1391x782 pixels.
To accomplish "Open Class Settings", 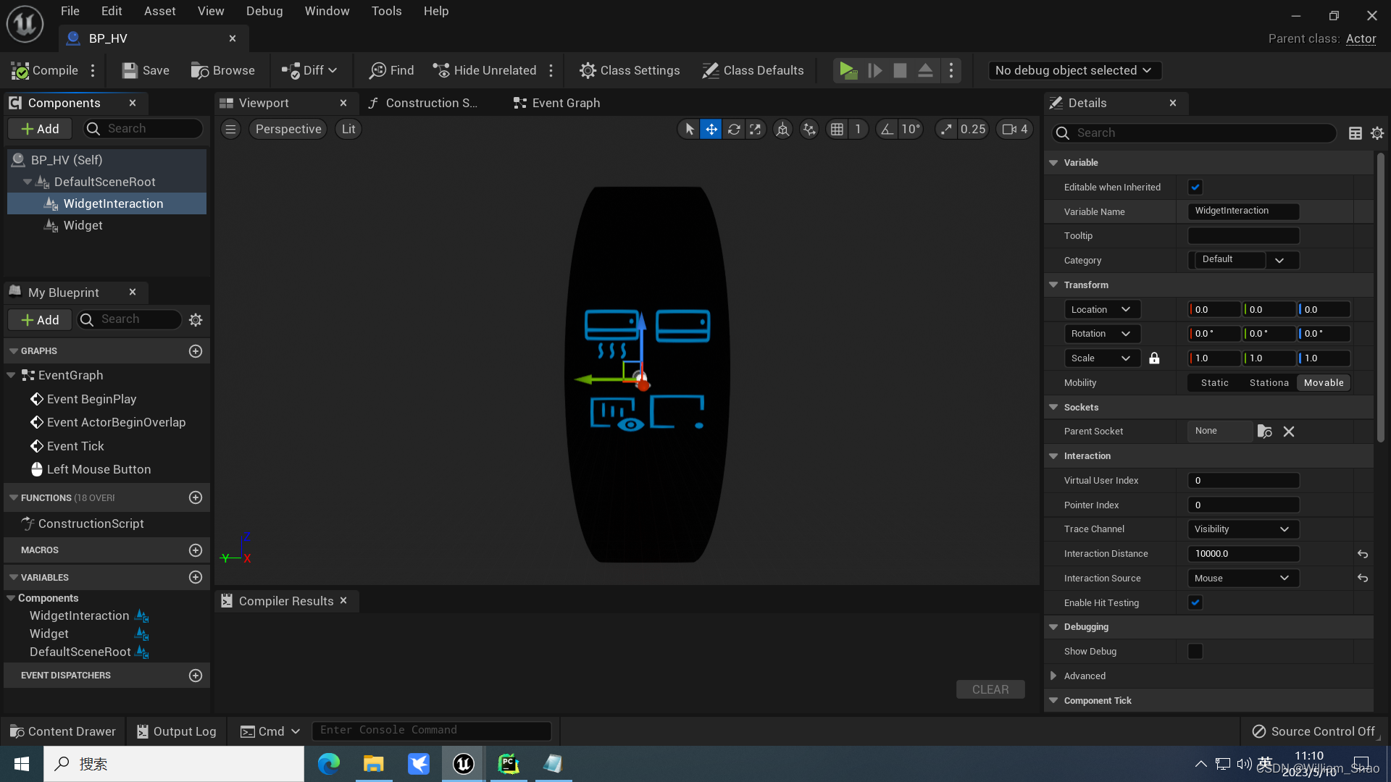I will 630,70.
